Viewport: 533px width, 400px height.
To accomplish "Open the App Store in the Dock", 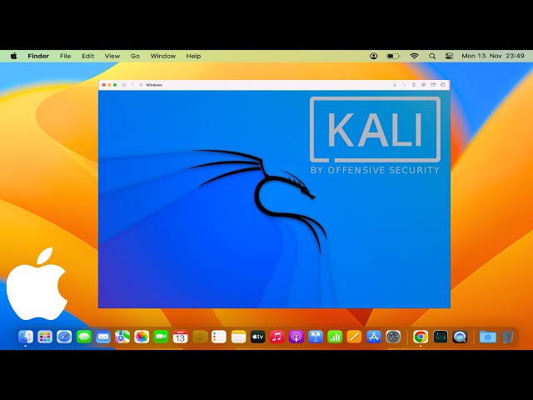I will point(374,337).
